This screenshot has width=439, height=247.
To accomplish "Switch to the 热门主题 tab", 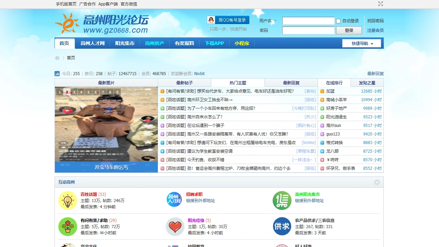I will coord(238,83).
